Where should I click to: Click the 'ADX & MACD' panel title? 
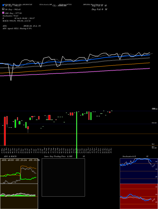pos(10,156)
